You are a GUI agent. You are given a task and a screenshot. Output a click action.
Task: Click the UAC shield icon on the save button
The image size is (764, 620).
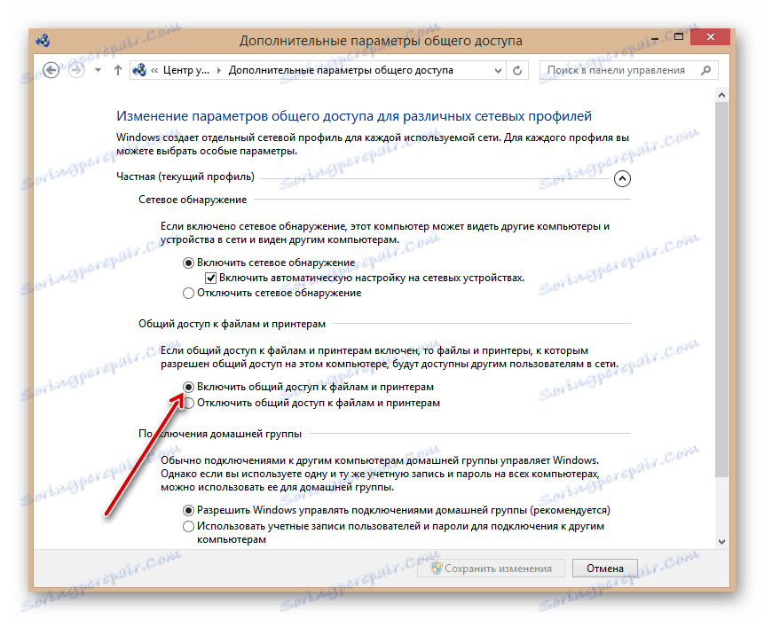click(x=437, y=568)
